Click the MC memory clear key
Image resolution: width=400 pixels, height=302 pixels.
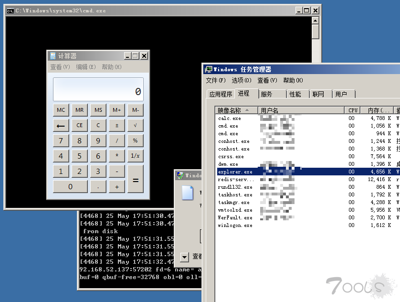61,110
